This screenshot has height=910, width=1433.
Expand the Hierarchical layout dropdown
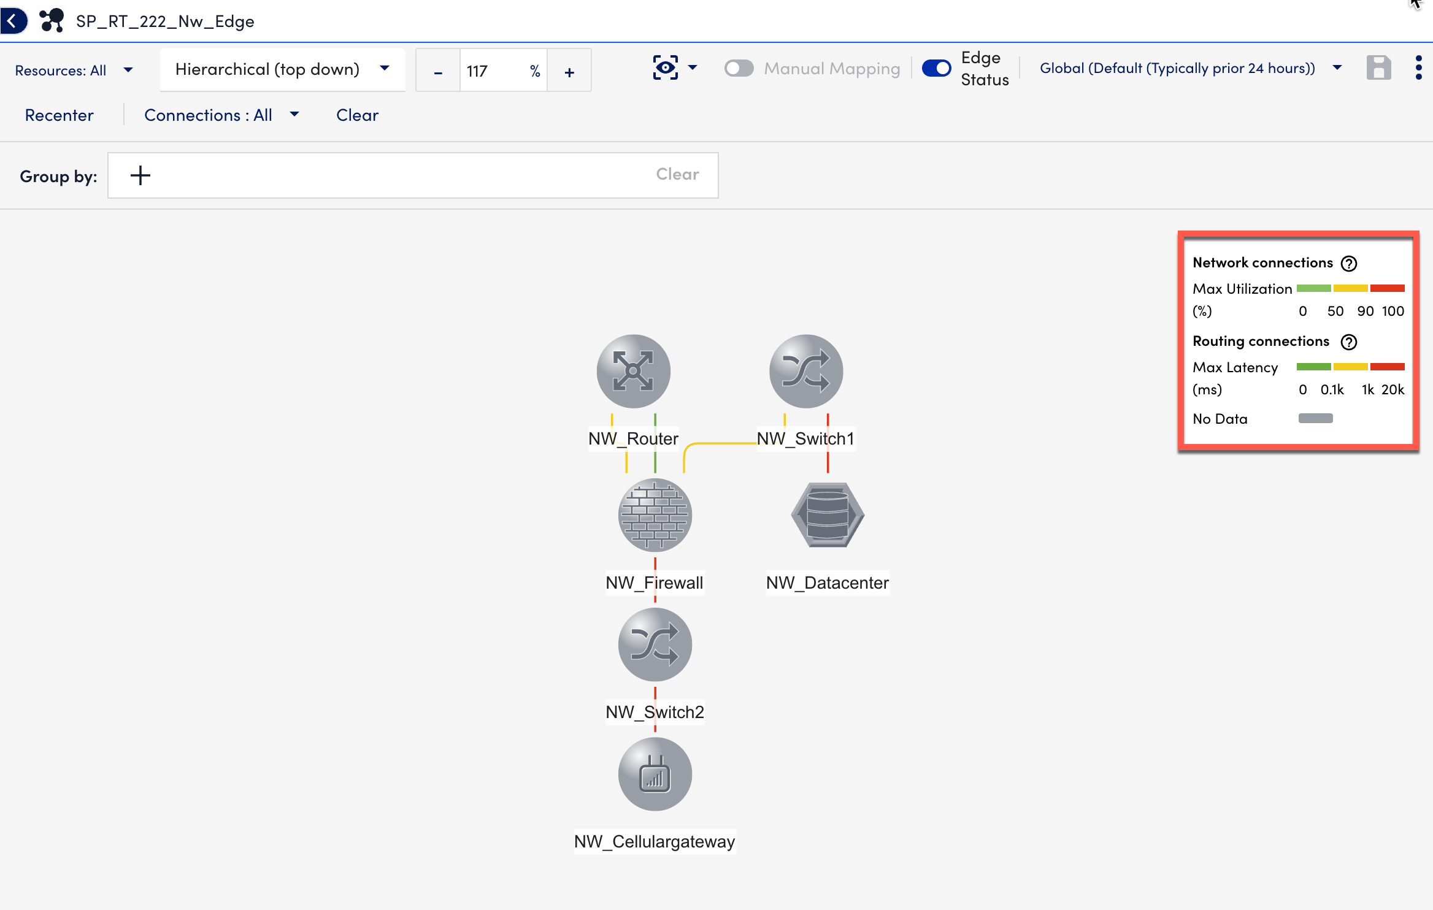pos(282,69)
